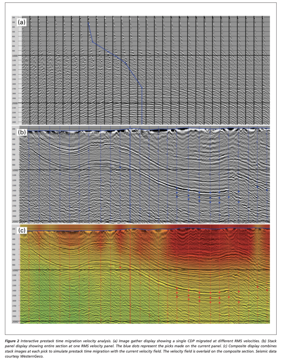Click the (b) panel label
The image size is (285, 361).
pos(22,132)
